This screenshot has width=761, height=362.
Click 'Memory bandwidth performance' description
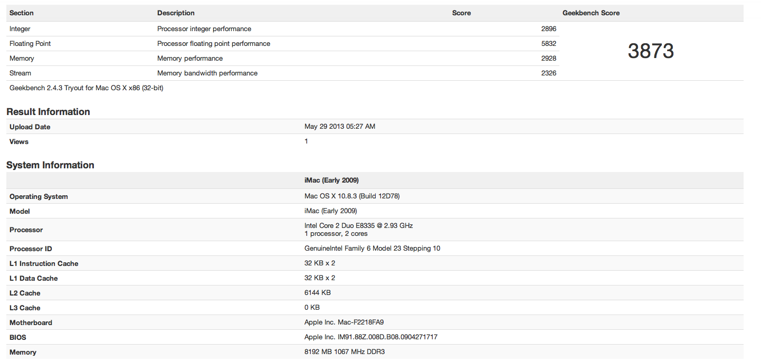(207, 73)
